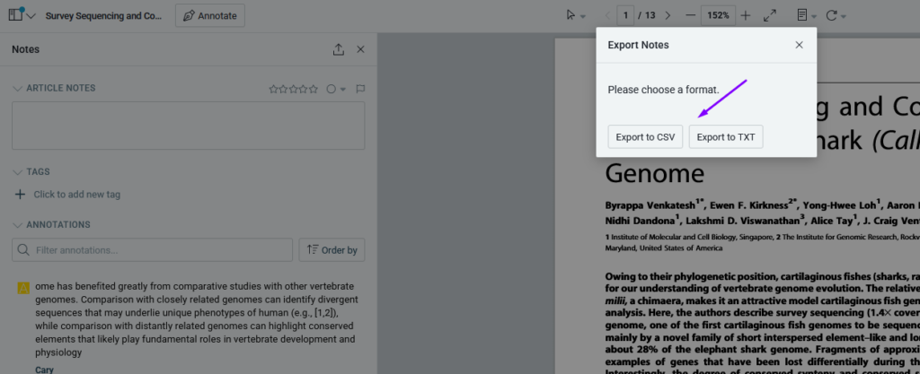Collapse the Tags section
Image resolution: width=920 pixels, height=374 pixels.
[x=17, y=171]
